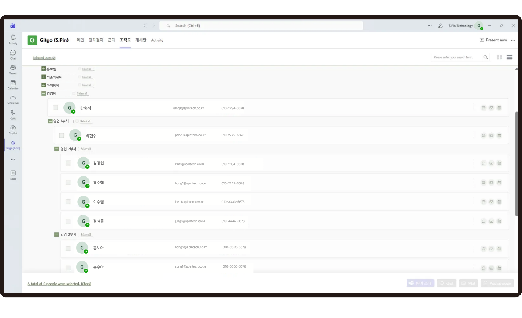522x318 pixels.
Task: Tick the checkbox for 정샘물
Action: (x=68, y=221)
